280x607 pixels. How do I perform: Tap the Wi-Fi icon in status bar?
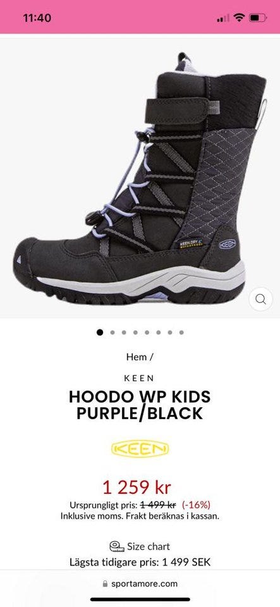pyautogui.click(x=240, y=18)
